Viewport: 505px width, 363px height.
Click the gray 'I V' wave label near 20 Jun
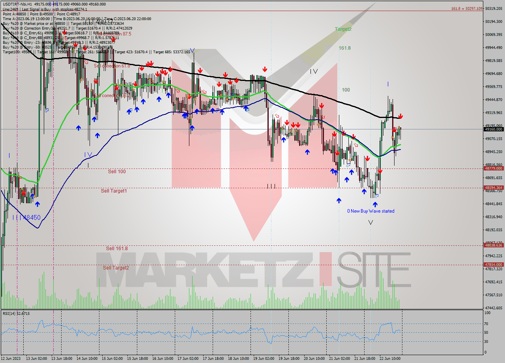click(314, 71)
